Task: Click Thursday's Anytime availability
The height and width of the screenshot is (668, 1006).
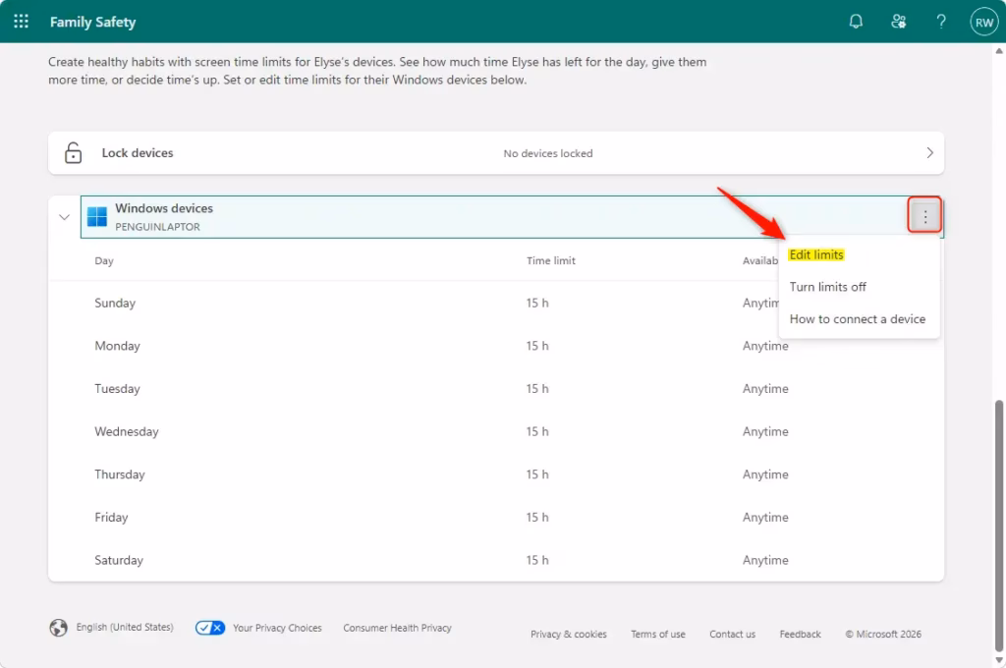Action: coord(765,474)
